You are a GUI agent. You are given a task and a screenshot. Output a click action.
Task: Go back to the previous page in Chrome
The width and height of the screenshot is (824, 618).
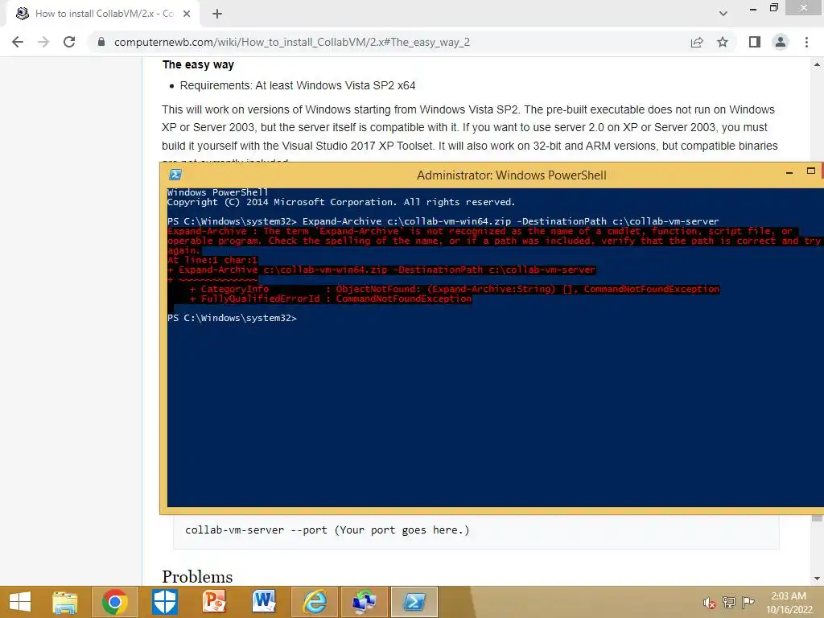(x=18, y=42)
